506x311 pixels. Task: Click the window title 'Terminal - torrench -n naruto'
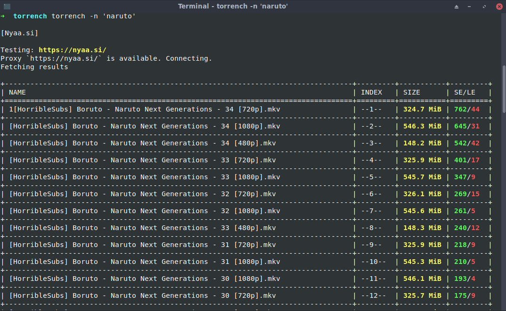point(233,6)
